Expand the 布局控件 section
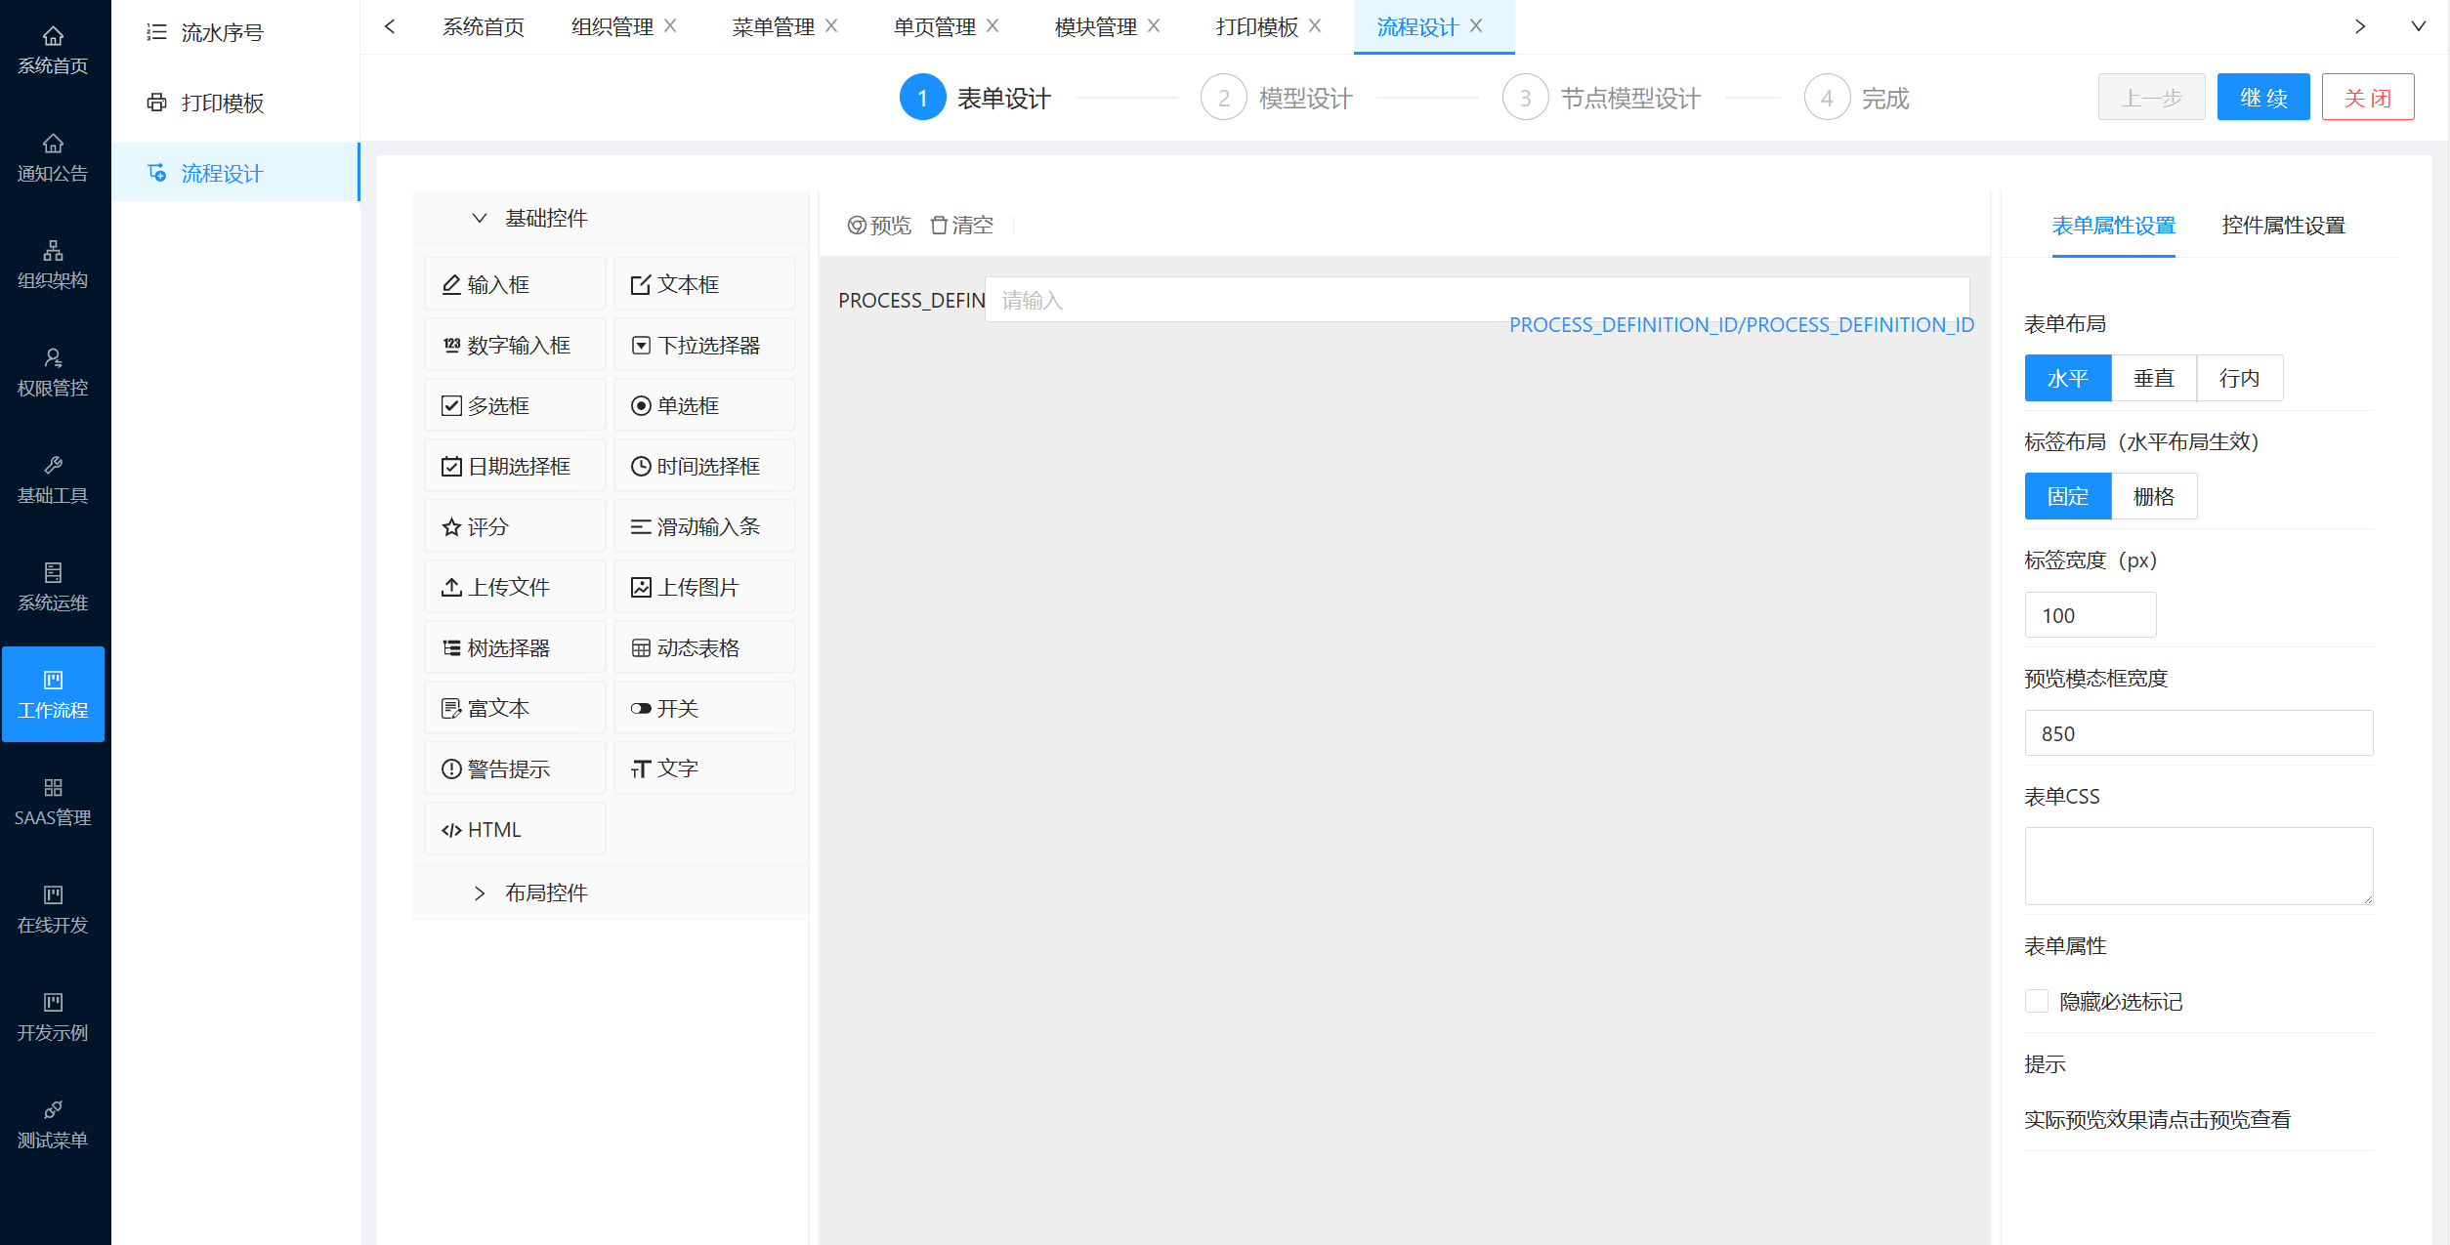Image resolution: width=2450 pixels, height=1245 pixels. (x=611, y=892)
